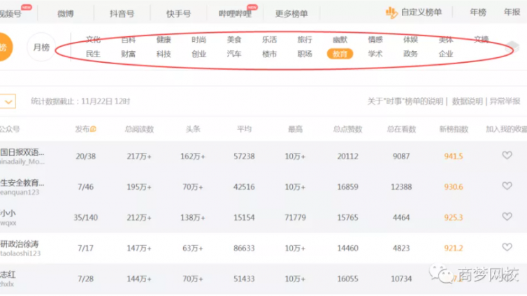
Task: Select the 美体 category
Action: 446,40
